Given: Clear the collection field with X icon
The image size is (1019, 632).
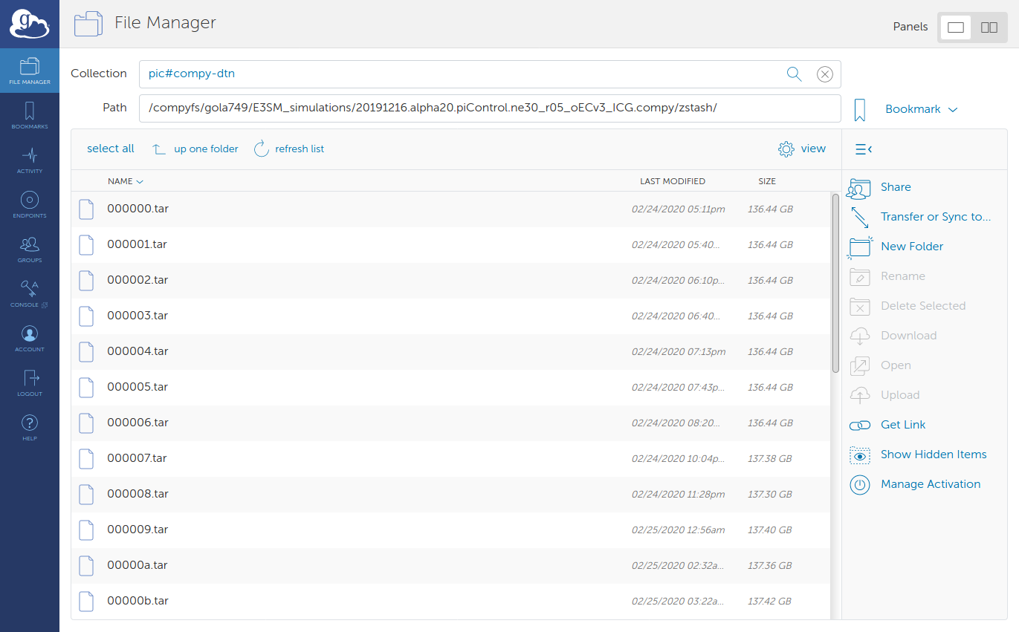Looking at the screenshot, I should point(825,74).
